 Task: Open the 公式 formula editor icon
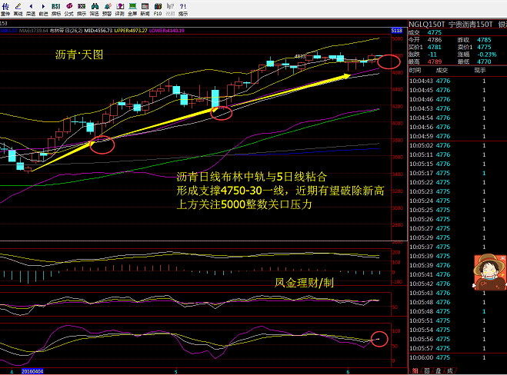tap(69, 8)
